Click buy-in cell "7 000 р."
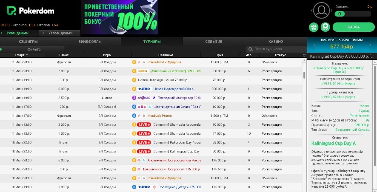377x192 pixels. tap(64, 71)
